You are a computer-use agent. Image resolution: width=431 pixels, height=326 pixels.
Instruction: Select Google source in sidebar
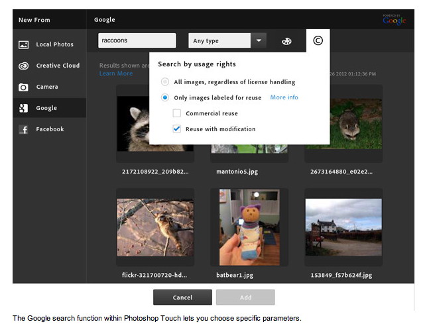click(x=50, y=108)
